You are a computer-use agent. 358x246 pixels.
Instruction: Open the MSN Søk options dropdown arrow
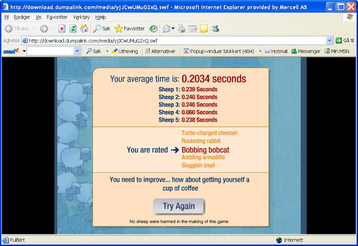(107, 51)
